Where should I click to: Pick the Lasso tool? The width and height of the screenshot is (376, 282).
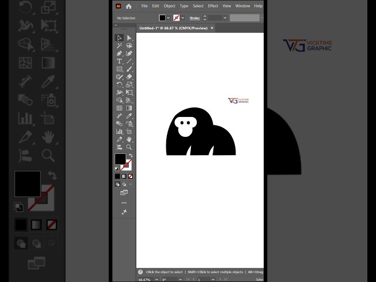click(x=129, y=46)
